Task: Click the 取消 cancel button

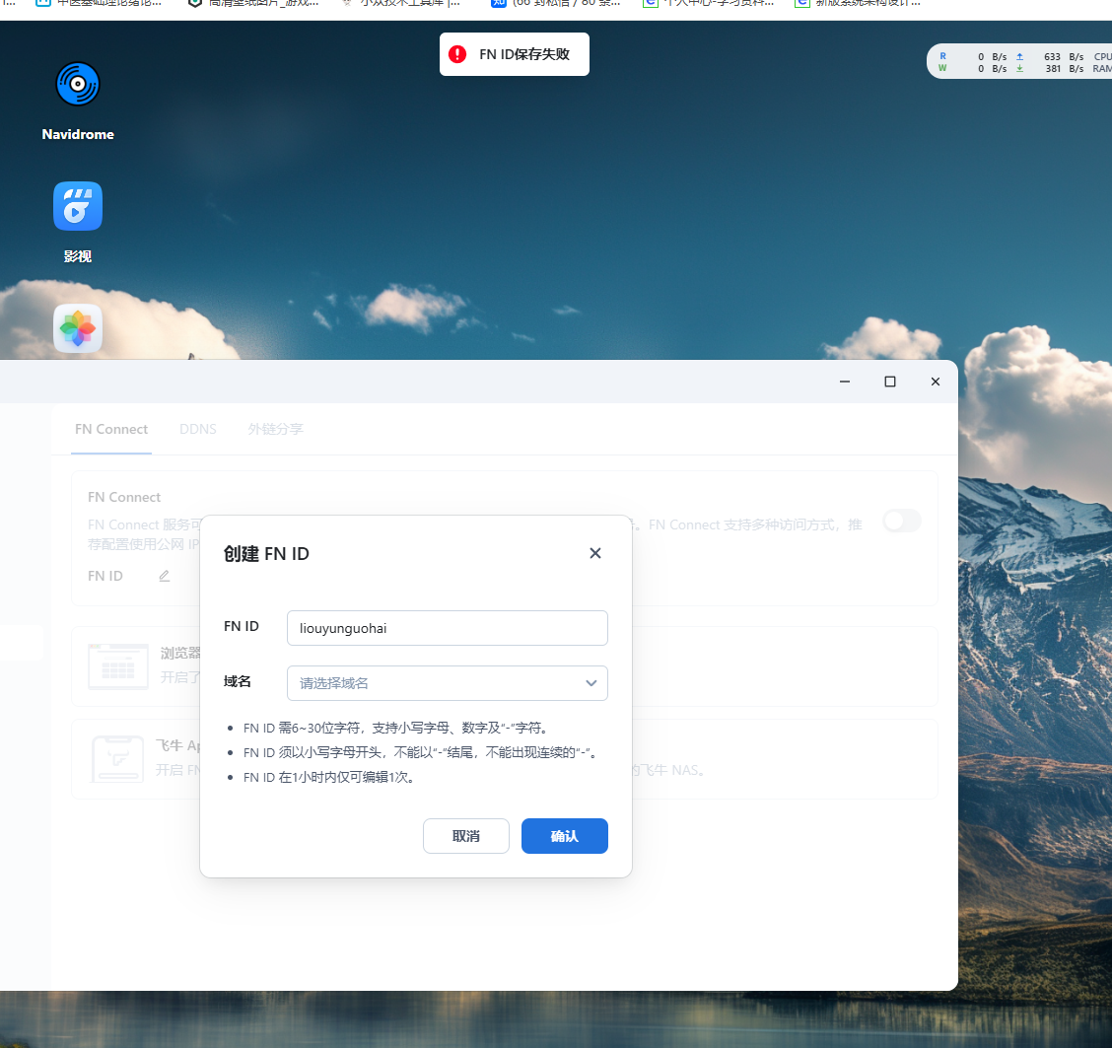Action: [x=465, y=836]
